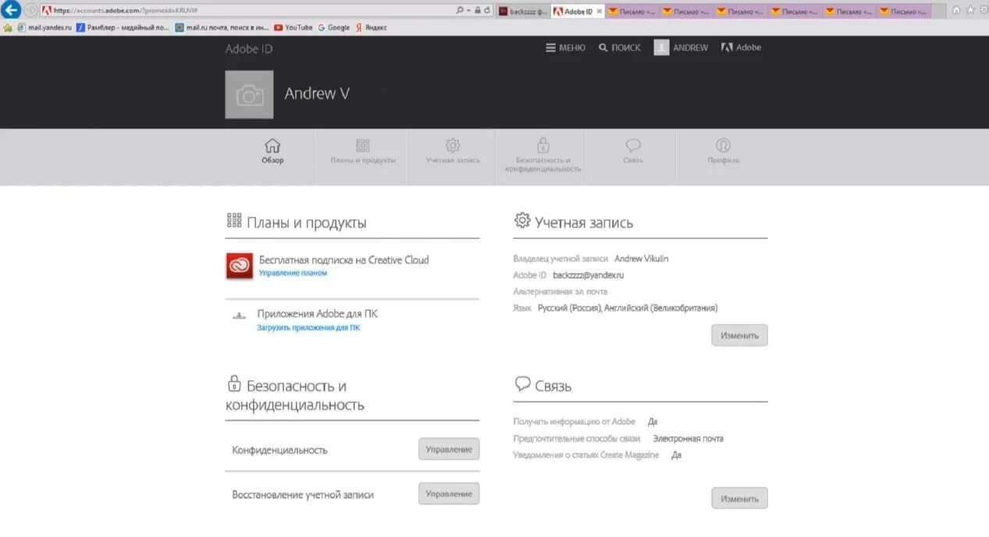The image size is (989, 537).
Task: Click the Конфиденциальность row label
Action: 279,450
